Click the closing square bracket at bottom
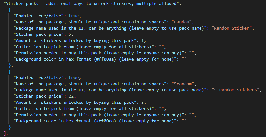Viewport: 266px width, 137px height. click(5, 133)
